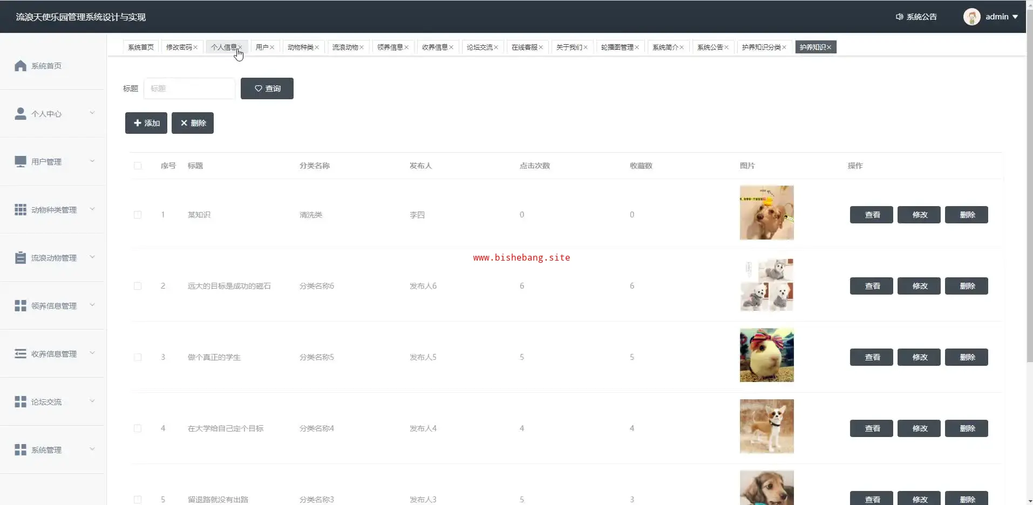This screenshot has height=505, width=1033.
Task: Expand the 领养信息管理 sidebar menu
Action: tap(92, 305)
